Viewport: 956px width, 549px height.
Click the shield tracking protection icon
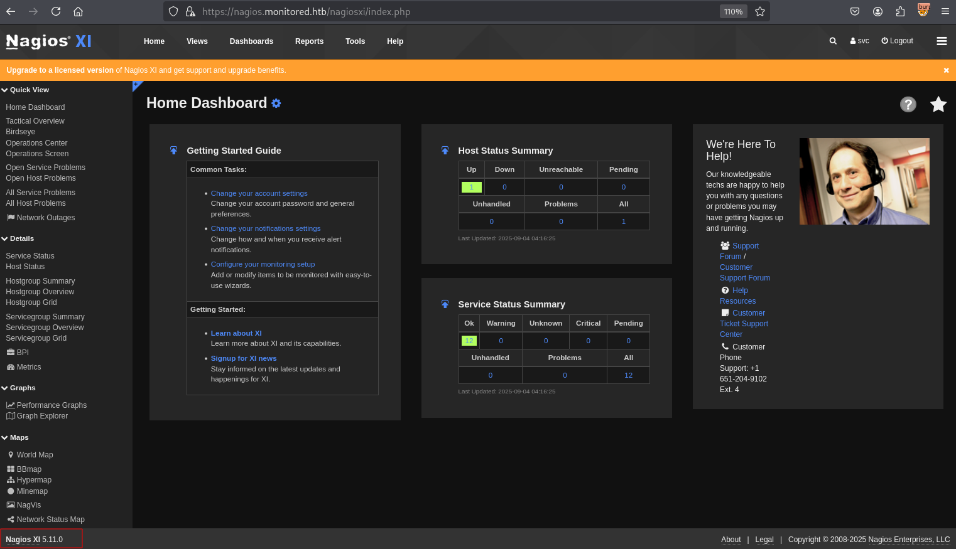[173, 11]
